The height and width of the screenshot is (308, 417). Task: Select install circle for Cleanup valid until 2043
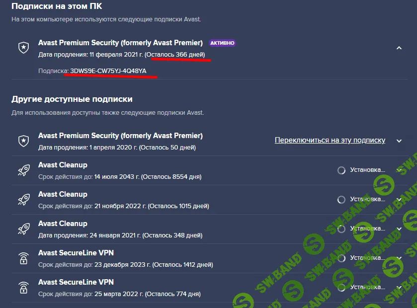click(x=341, y=170)
